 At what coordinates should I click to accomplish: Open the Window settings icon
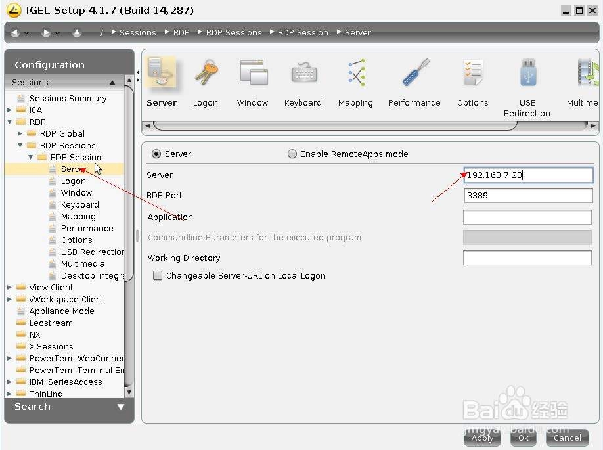[x=254, y=72]
